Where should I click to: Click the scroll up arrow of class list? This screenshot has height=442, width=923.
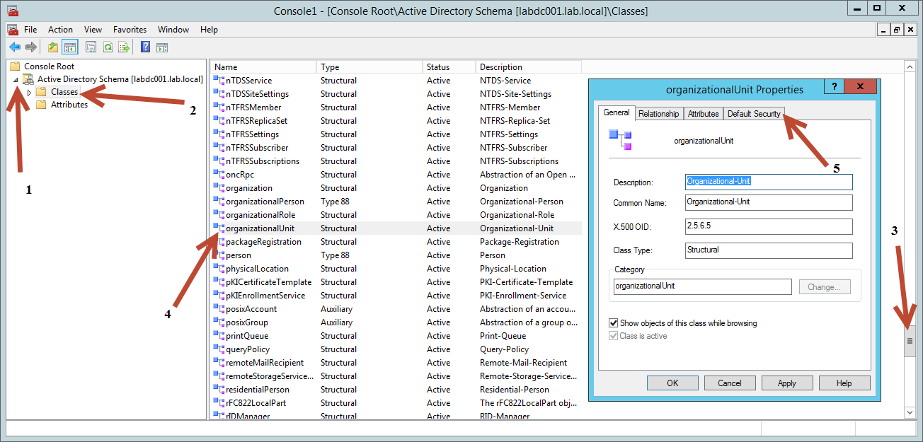910,67
